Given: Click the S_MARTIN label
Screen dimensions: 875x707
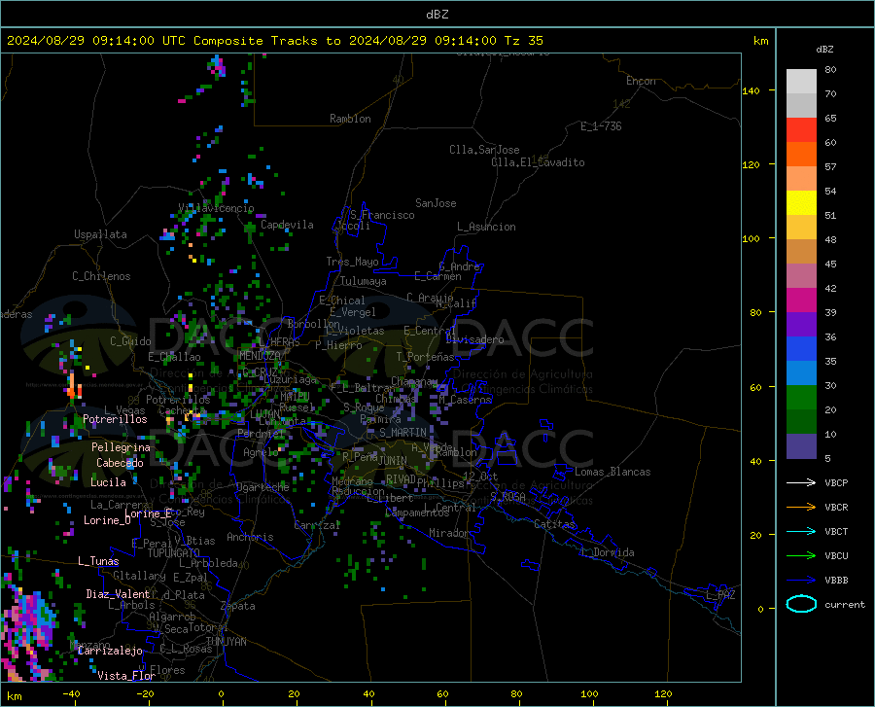Looking at the screenshot, I should tap(402, 433).
